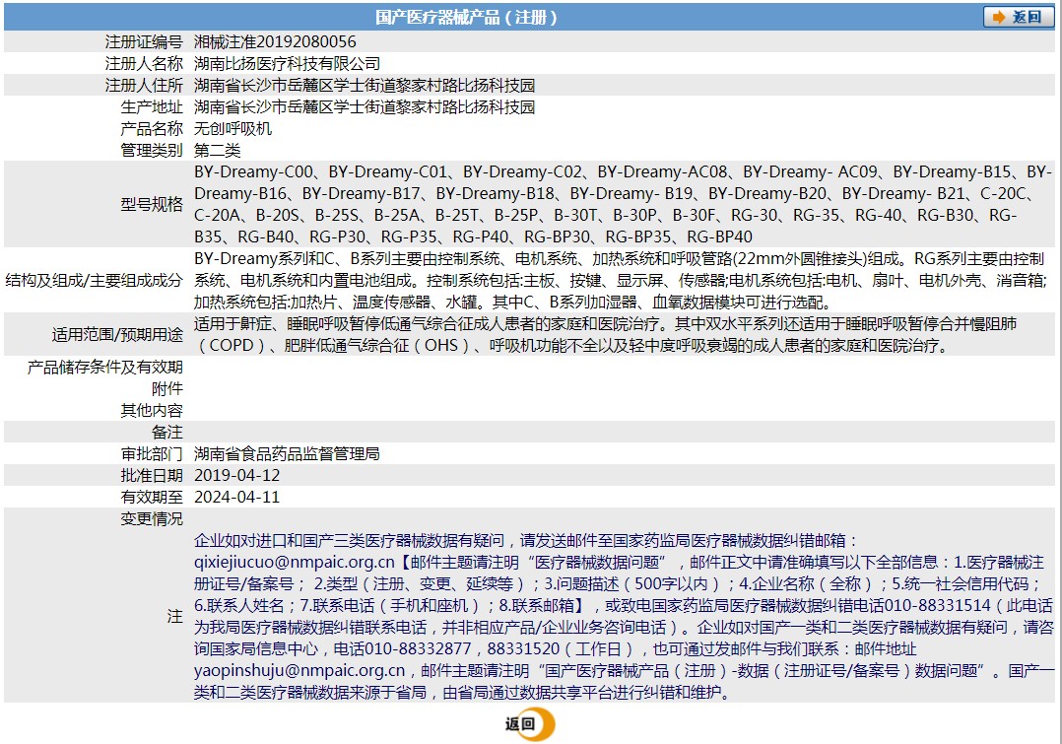This screenshot has height=744, width=1062.
Task: Click the 审批部门 field label
Action: [152, 454]
